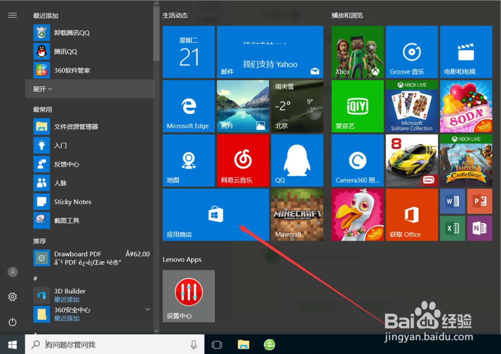The height and width of the screenshot is (354, 501).
Task: Click the user account icon
Action: [13, 272]
